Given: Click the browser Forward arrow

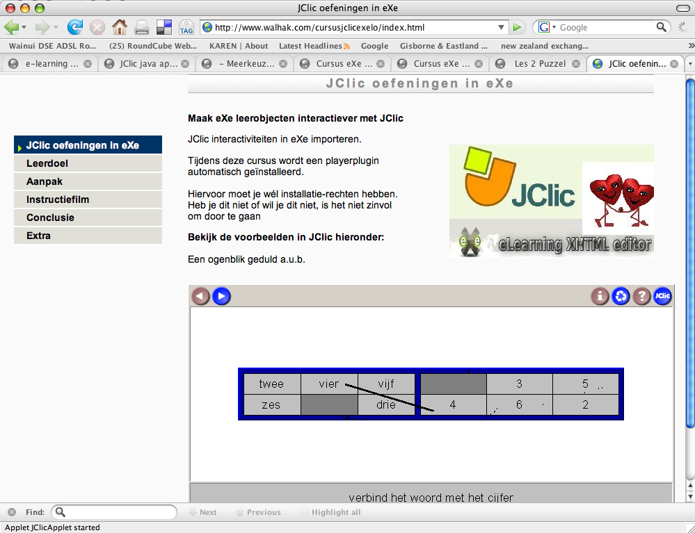Looking at the screenshot, I should (42, 27).
